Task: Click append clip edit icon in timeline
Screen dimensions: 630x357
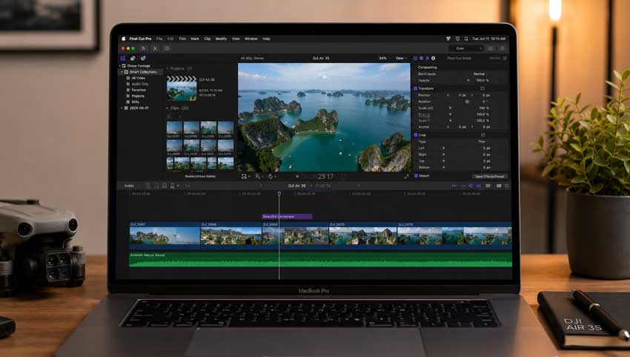Action: click(164, 186)
